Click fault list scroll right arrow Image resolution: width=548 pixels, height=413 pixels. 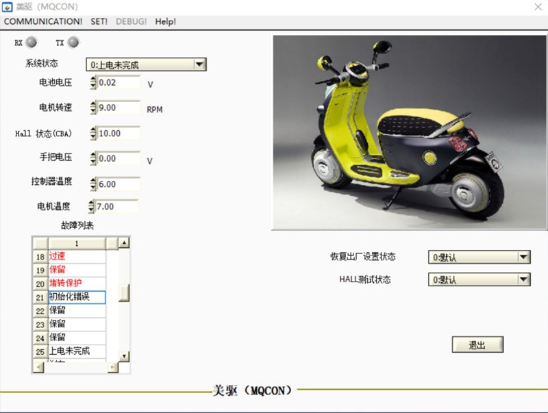point(113,367)
